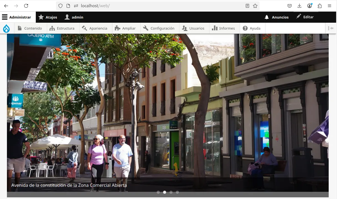Image resolution: width=337 pixels, height=199 pixels.
Task: Select the second carousel dot indicator
Action: [x=164, y=192]
